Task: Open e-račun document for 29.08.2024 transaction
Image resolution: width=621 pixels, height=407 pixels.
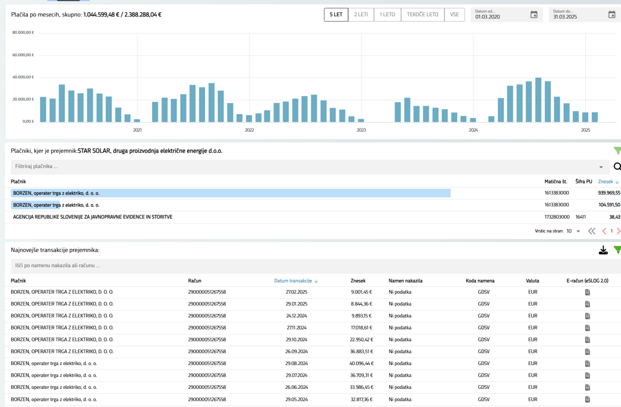Action: pos(587,364)
